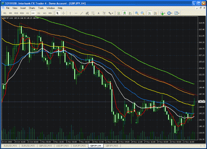Select the equidistant channel tool
This screenshot has width=207, height=149.
[87, 13]
